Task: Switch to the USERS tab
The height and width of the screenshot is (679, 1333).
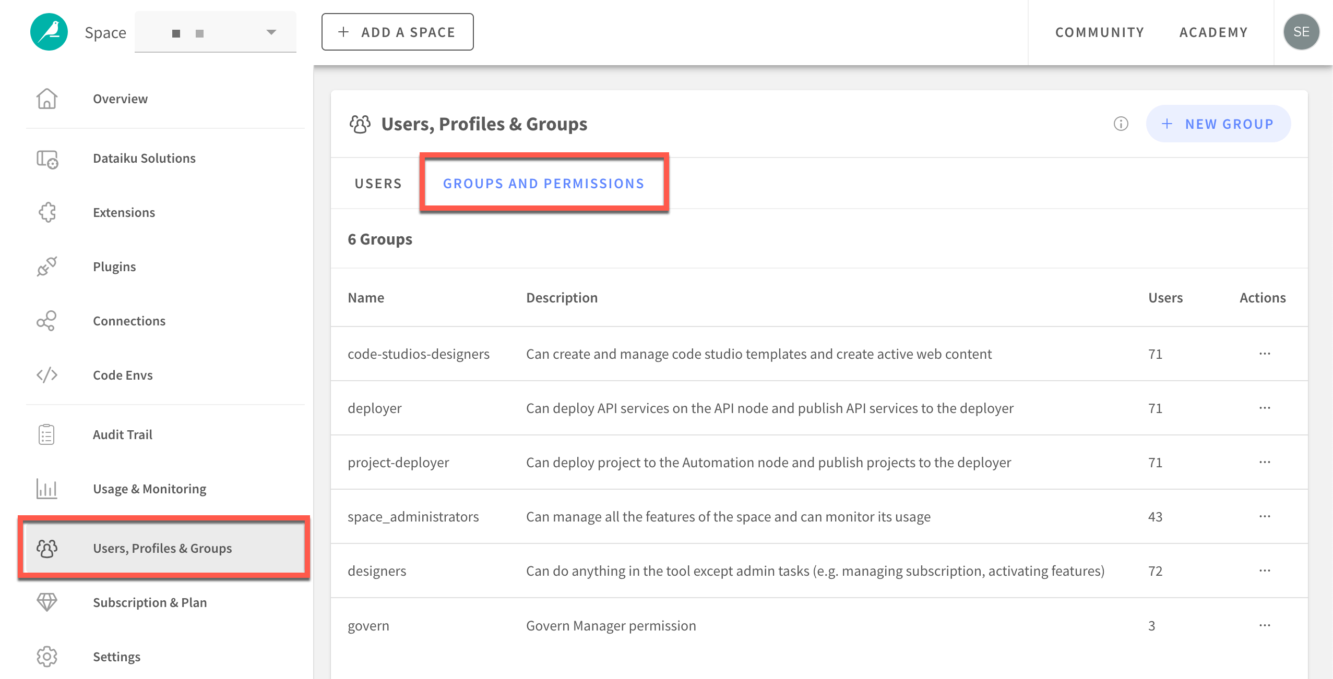Action: 378,183
